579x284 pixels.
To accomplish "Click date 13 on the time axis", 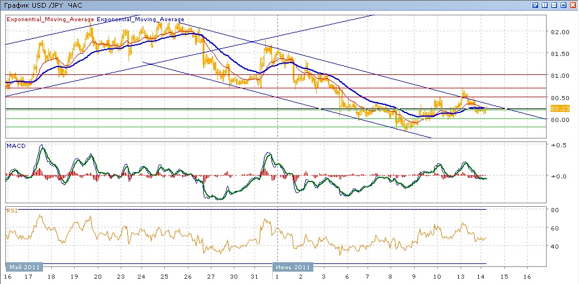I will pos(460,276).
